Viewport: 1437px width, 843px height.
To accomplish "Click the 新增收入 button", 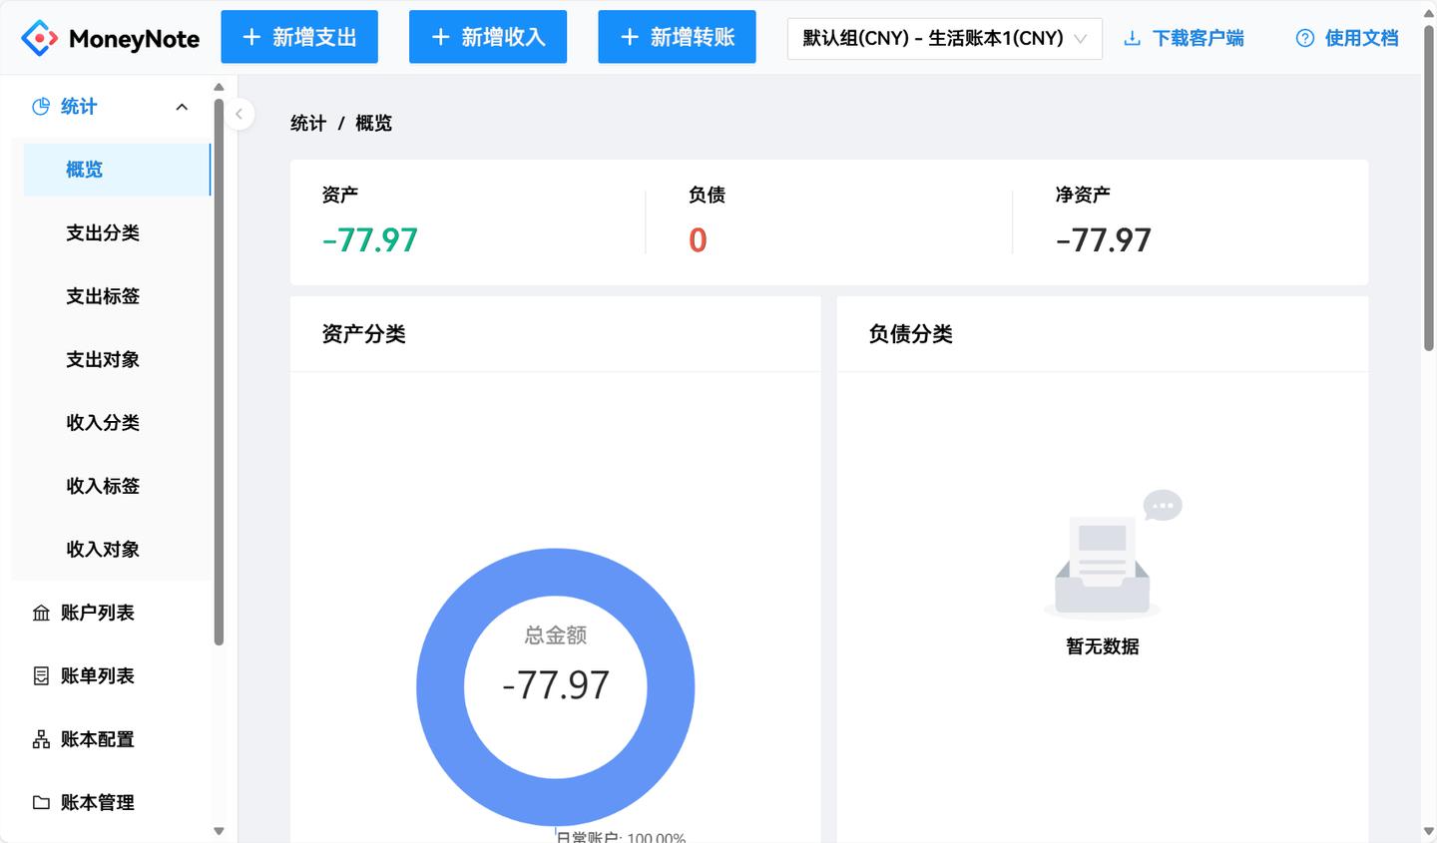I will click(488, 36).
